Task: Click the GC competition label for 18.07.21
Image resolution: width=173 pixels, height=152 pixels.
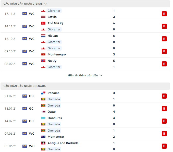Action: (31, 109)
